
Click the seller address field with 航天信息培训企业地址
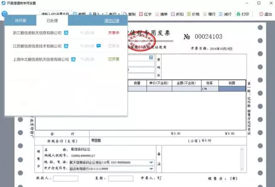pos(112,163)
